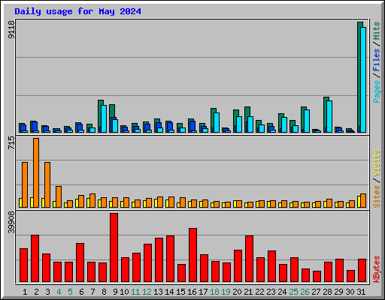Image resolution: width=385 pixels, height=300 pixels.
Task: Click the green Hits bar for day 21
Action: pos(247,112)
